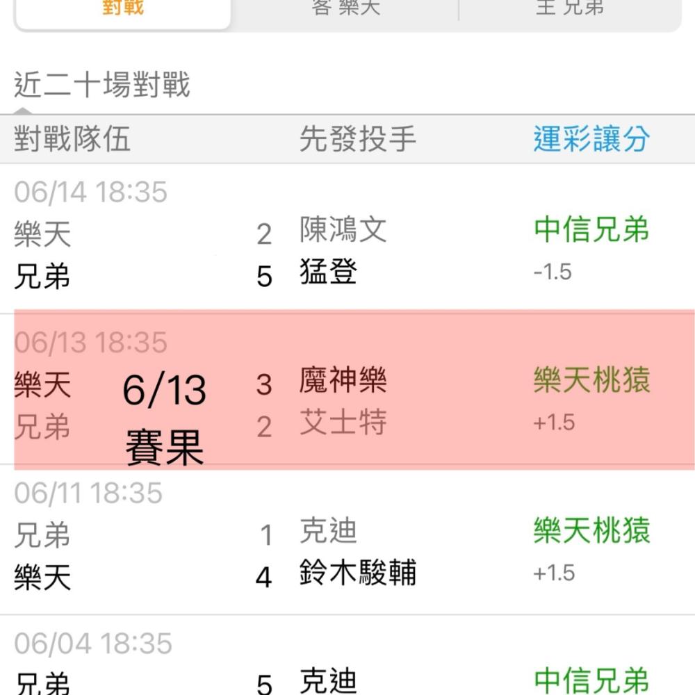Select starting pitcher 鈴木駿輔
Screen dimensions: 695x695
[x=358, y=572]
